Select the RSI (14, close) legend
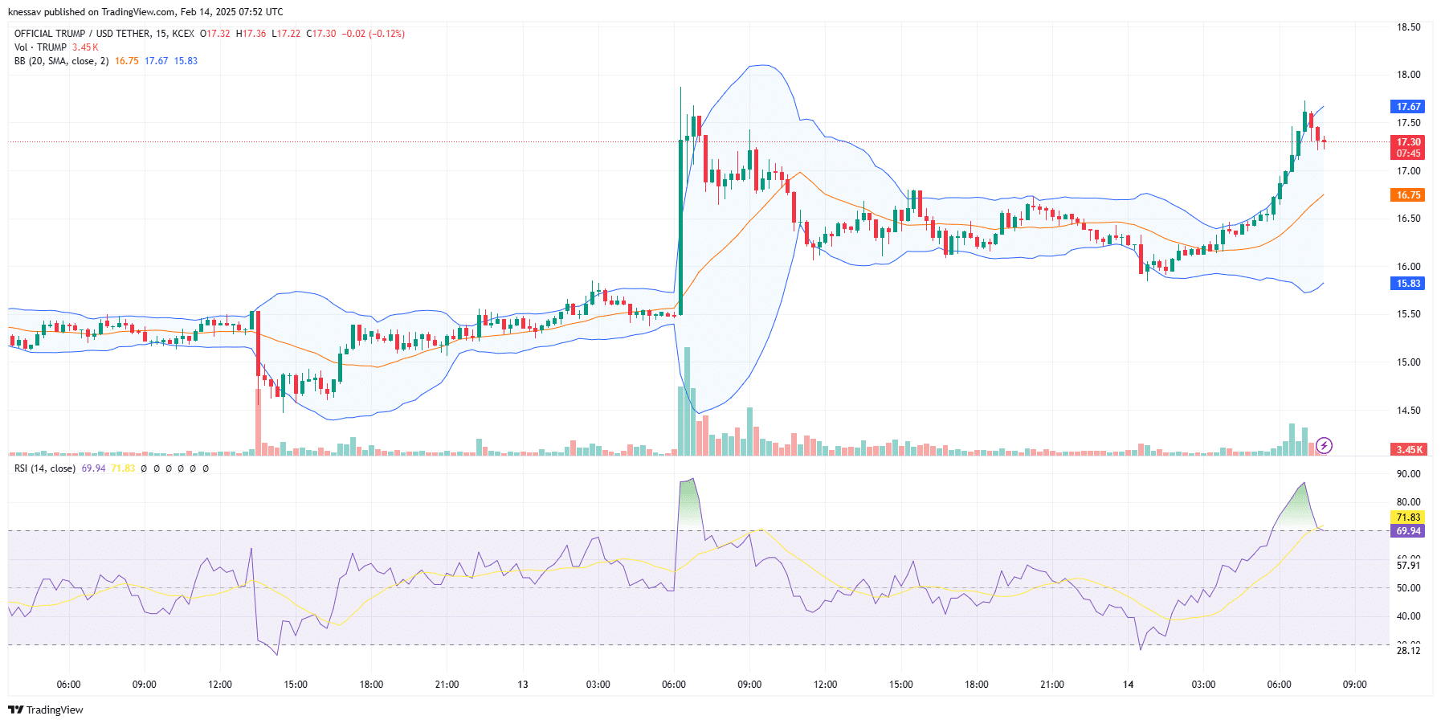Image resolution: width=1441 pixels, height=724 pixels. 45,468
